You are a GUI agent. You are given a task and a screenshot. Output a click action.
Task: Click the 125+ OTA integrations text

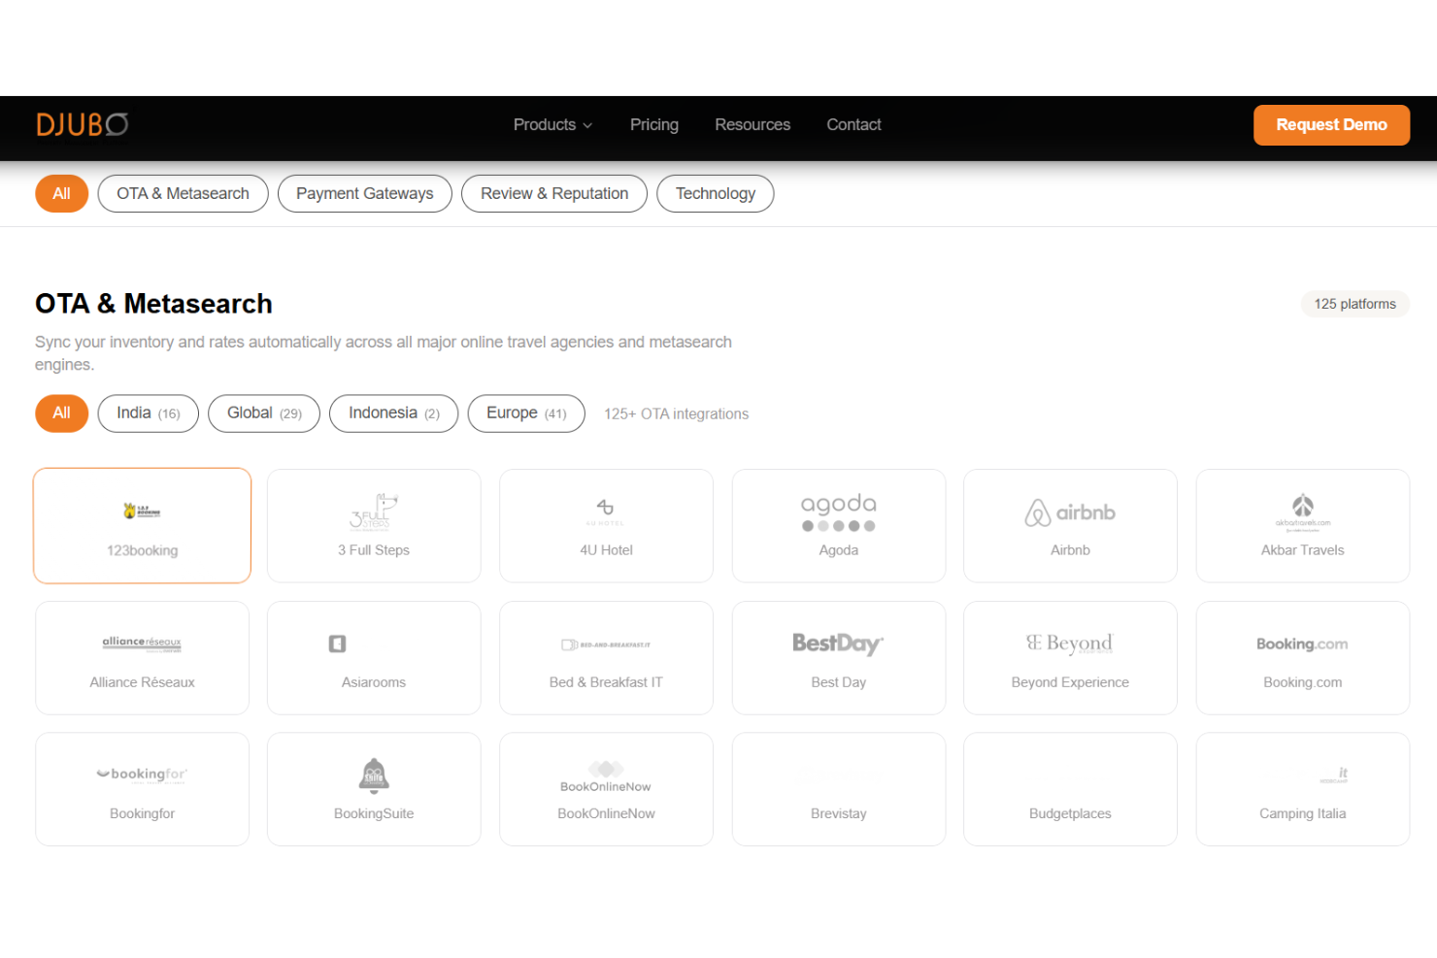676,414
